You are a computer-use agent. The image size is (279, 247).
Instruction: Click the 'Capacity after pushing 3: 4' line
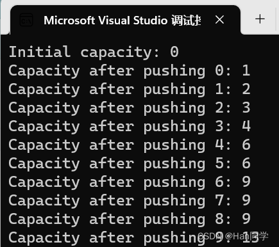pos(130,127)
